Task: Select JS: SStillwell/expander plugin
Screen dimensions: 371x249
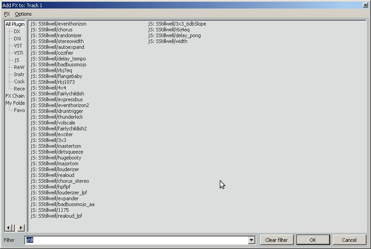Action: [54, 198]
